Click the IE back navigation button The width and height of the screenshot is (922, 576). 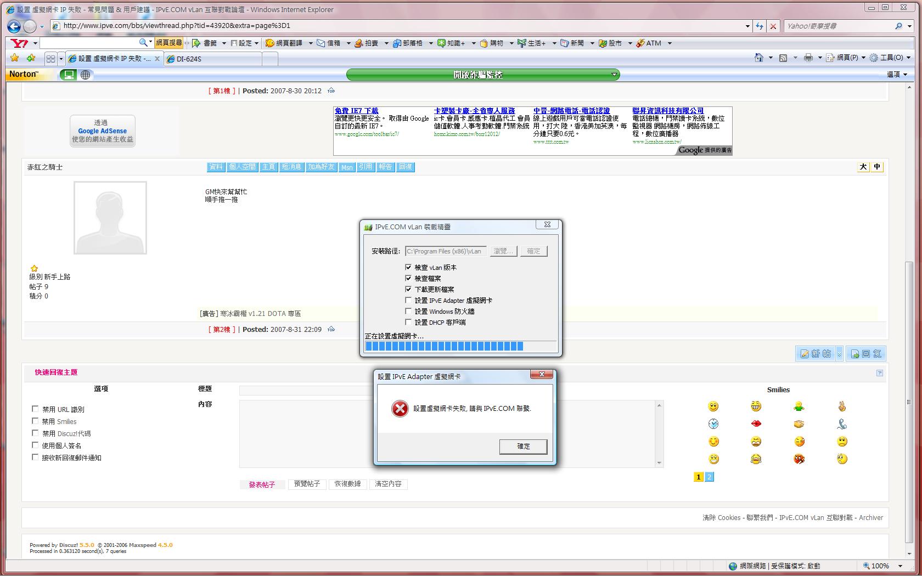(14, 26)
